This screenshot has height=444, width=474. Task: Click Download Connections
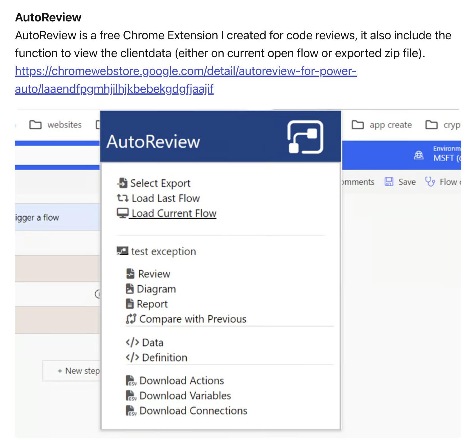click(193, 411)
